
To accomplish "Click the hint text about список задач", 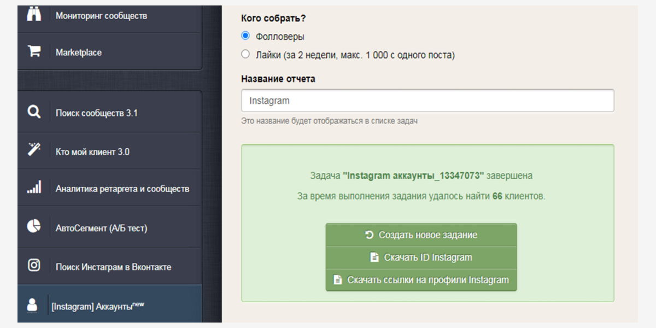I will click(329, 121).
